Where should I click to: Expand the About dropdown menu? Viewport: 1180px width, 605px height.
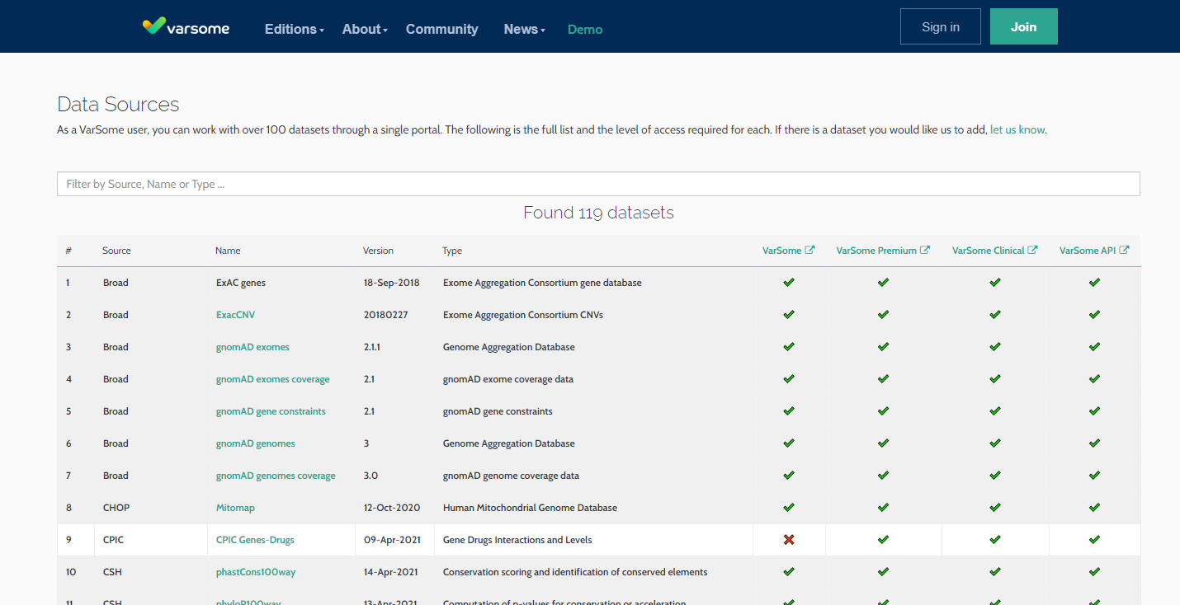(365, 29)
